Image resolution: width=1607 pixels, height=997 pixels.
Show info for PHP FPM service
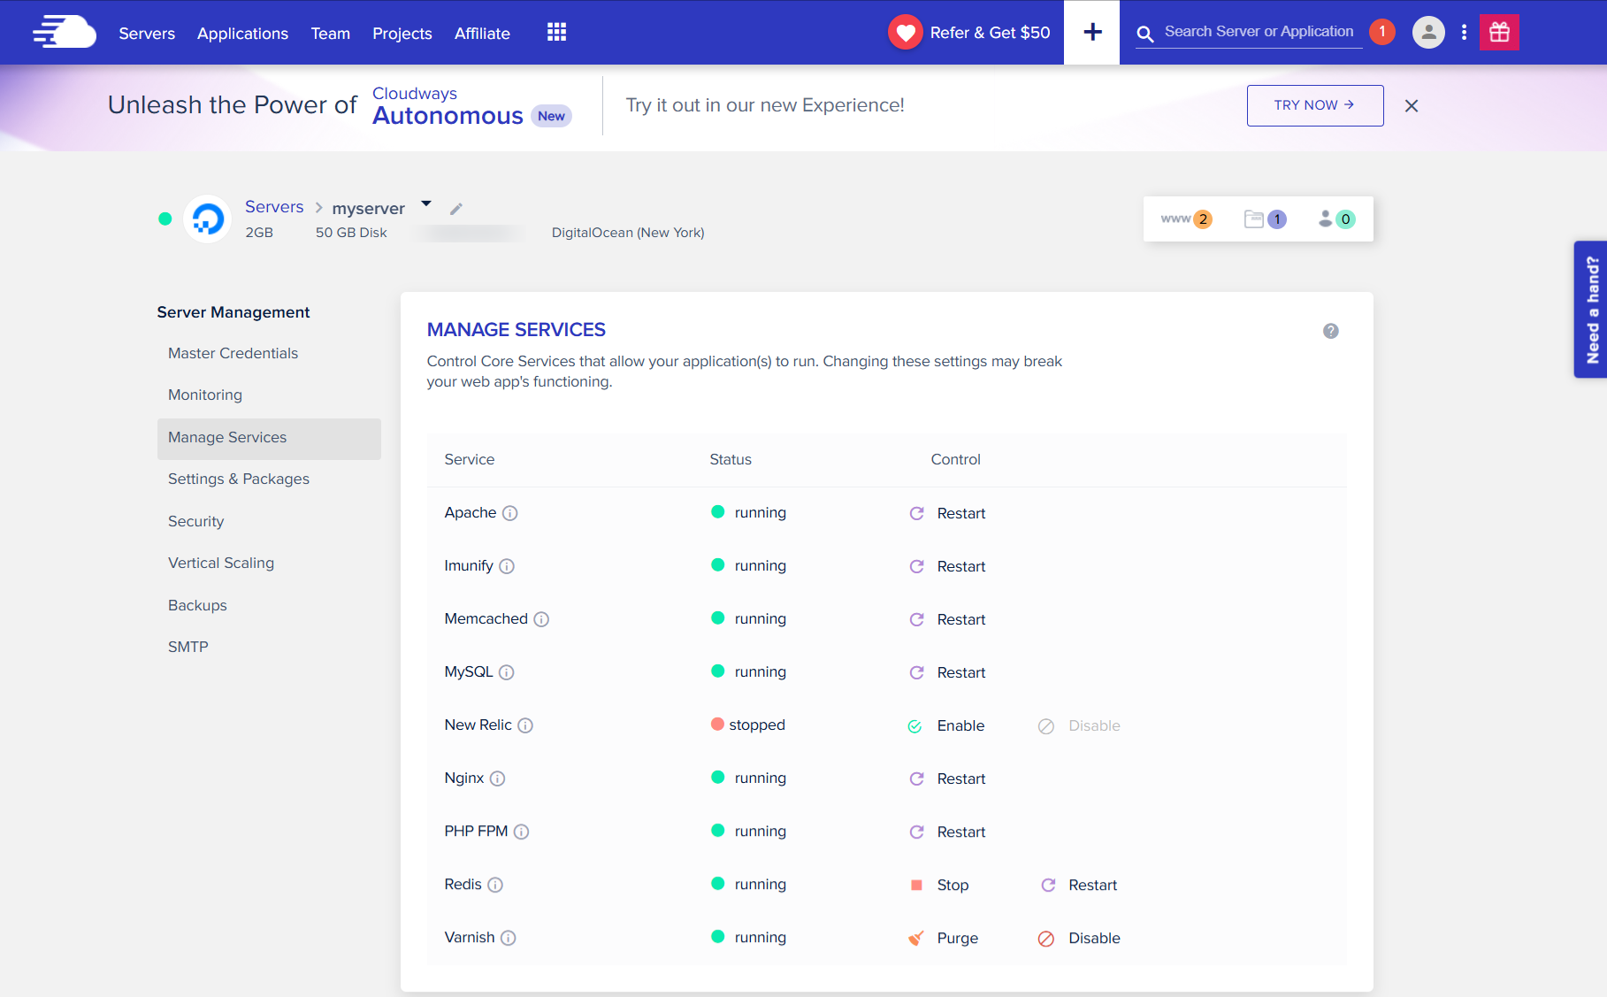[x=522, y=832]
